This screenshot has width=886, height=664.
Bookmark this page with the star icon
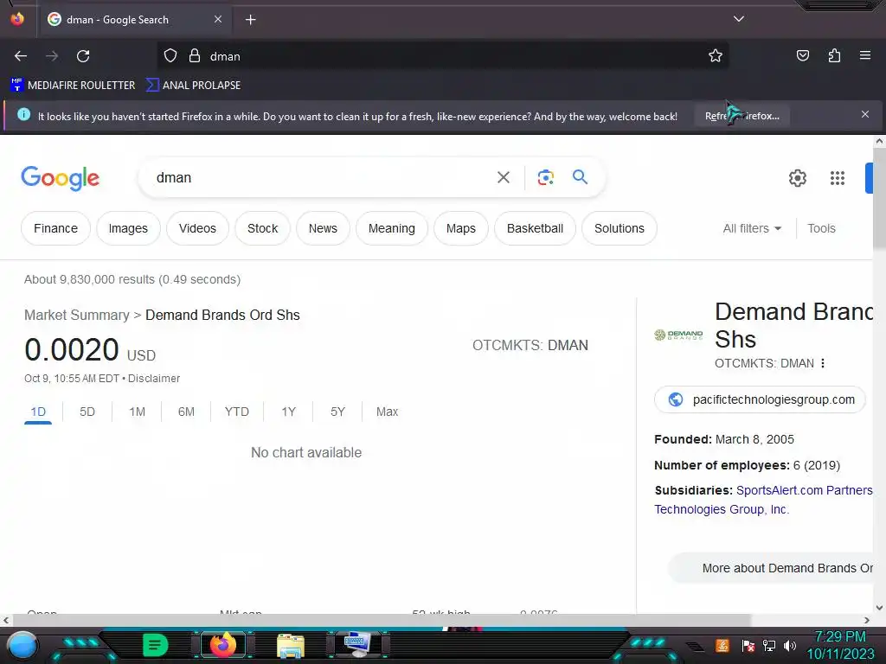coord(716,56)
